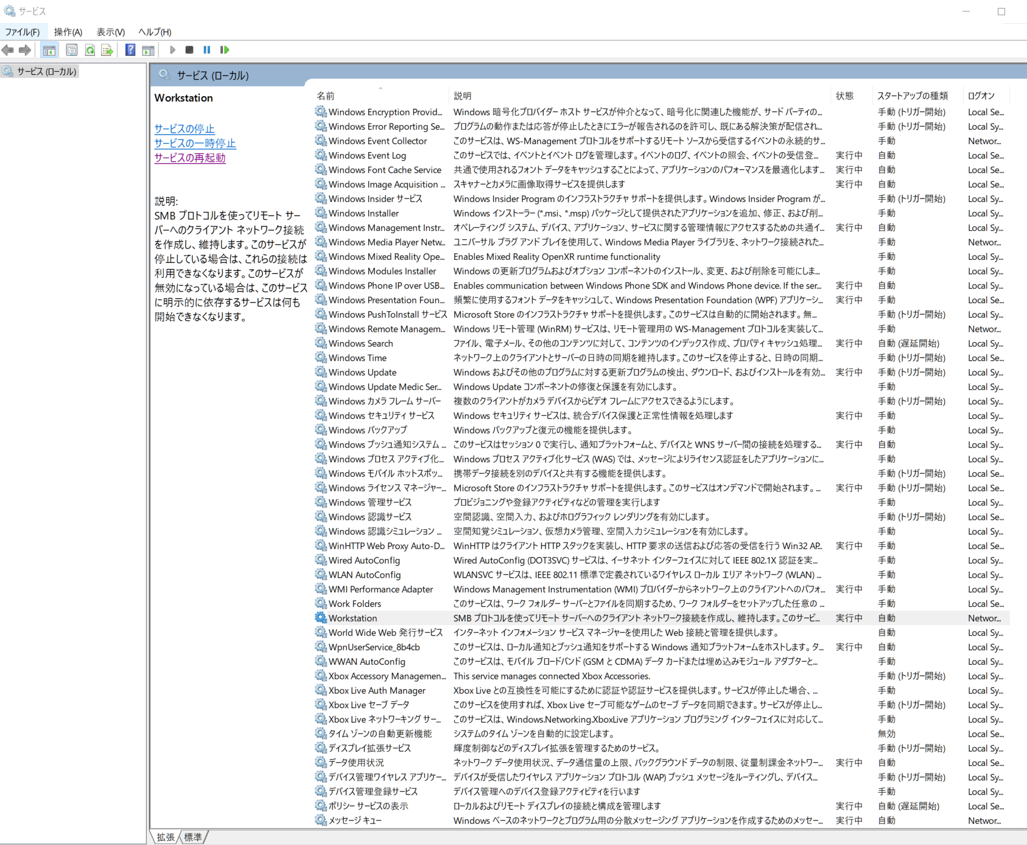Screen dimensions: 1027x845
Task: Click the Start Service play icon
Action: coord(173,50)
